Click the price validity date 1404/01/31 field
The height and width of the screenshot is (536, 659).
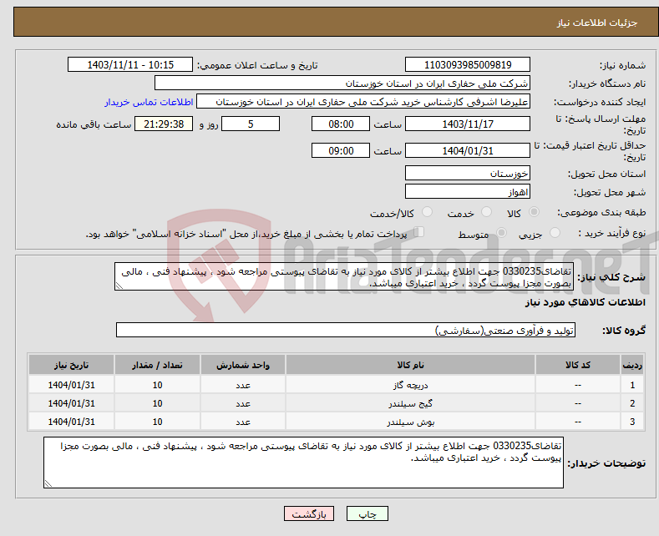click(468, 151)
